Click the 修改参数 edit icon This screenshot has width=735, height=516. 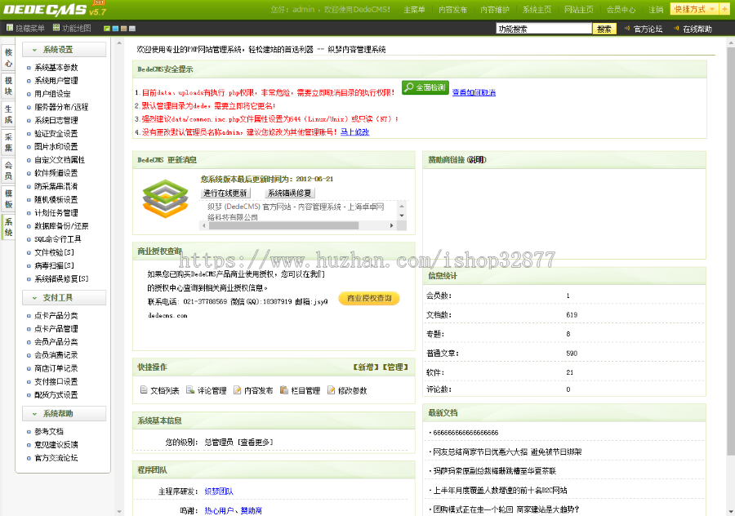332,390
